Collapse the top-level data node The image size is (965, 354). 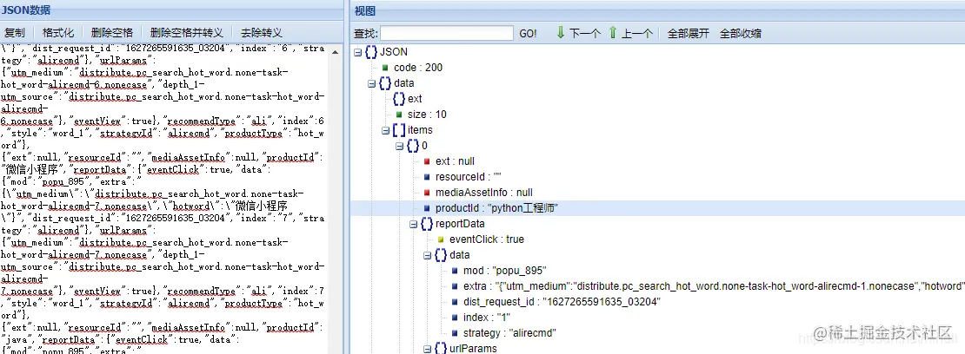click(372, 83)
